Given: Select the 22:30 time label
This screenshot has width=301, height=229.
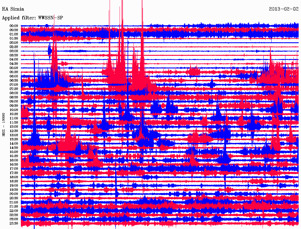Looking at the screenshot, I should click(x=14, y=215).
